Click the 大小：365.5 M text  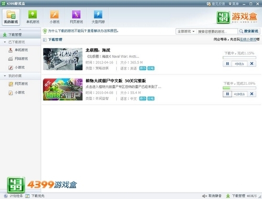(132, 62)
